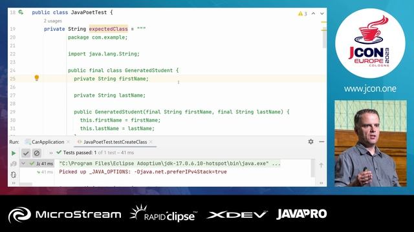The image size is (414, 232).
Task: Expand hidden test toolbar actions chevrons
Action: tap(51, 153)
